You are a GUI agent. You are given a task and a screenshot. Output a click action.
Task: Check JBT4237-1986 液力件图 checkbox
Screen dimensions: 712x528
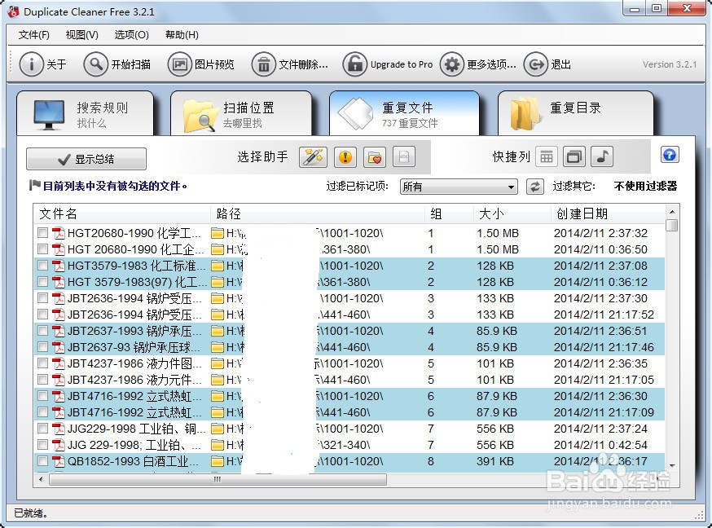[42, 363]
